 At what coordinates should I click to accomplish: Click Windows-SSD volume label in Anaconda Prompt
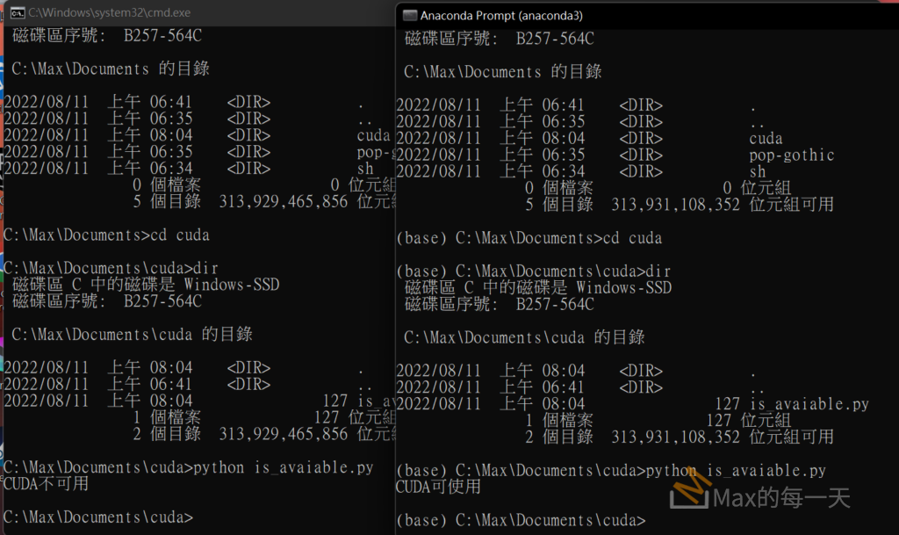click(x=623, y=287)
